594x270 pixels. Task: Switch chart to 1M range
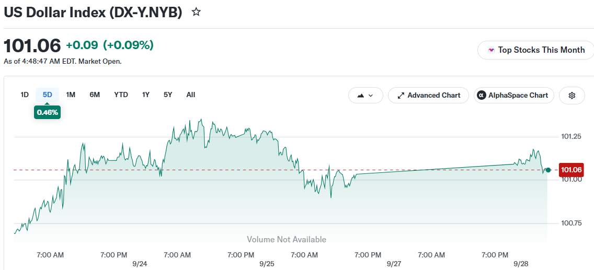71,95
